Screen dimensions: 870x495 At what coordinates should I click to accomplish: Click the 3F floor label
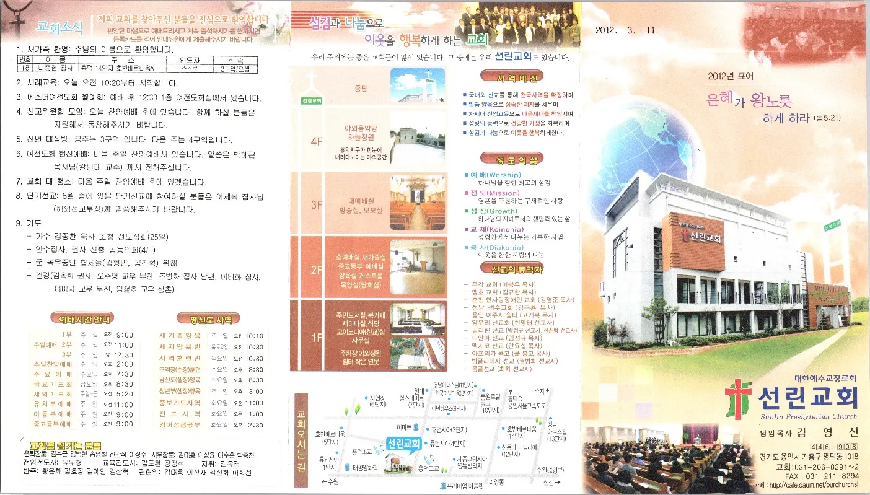click(x=317, y=204)
